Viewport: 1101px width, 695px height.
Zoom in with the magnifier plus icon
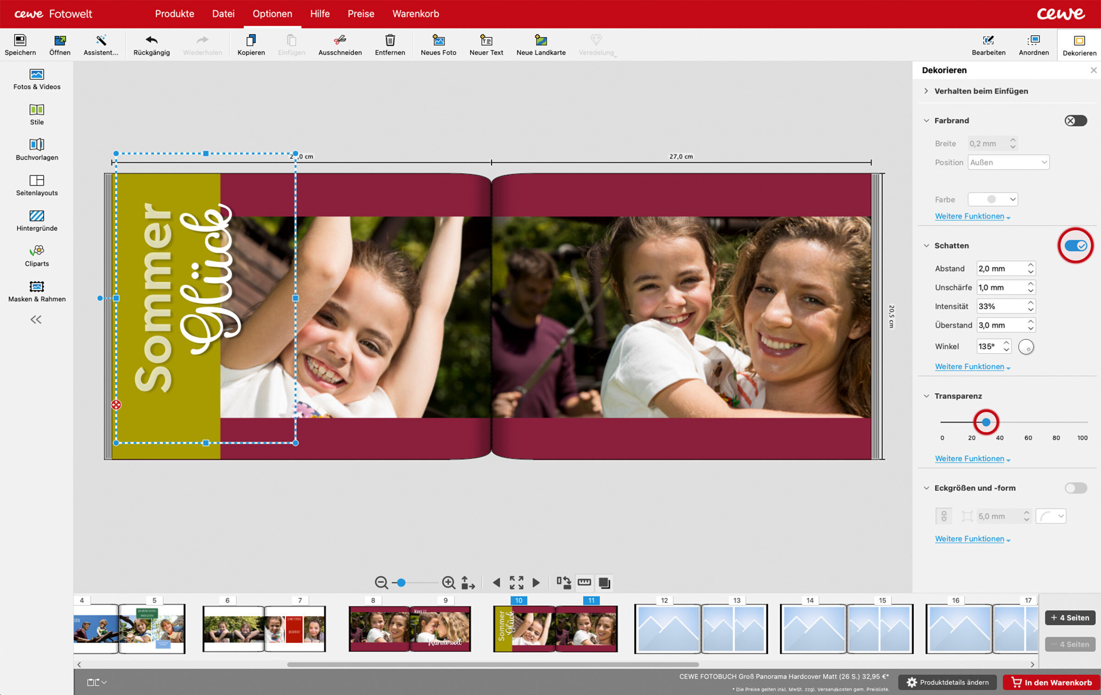tap(448, 582)
